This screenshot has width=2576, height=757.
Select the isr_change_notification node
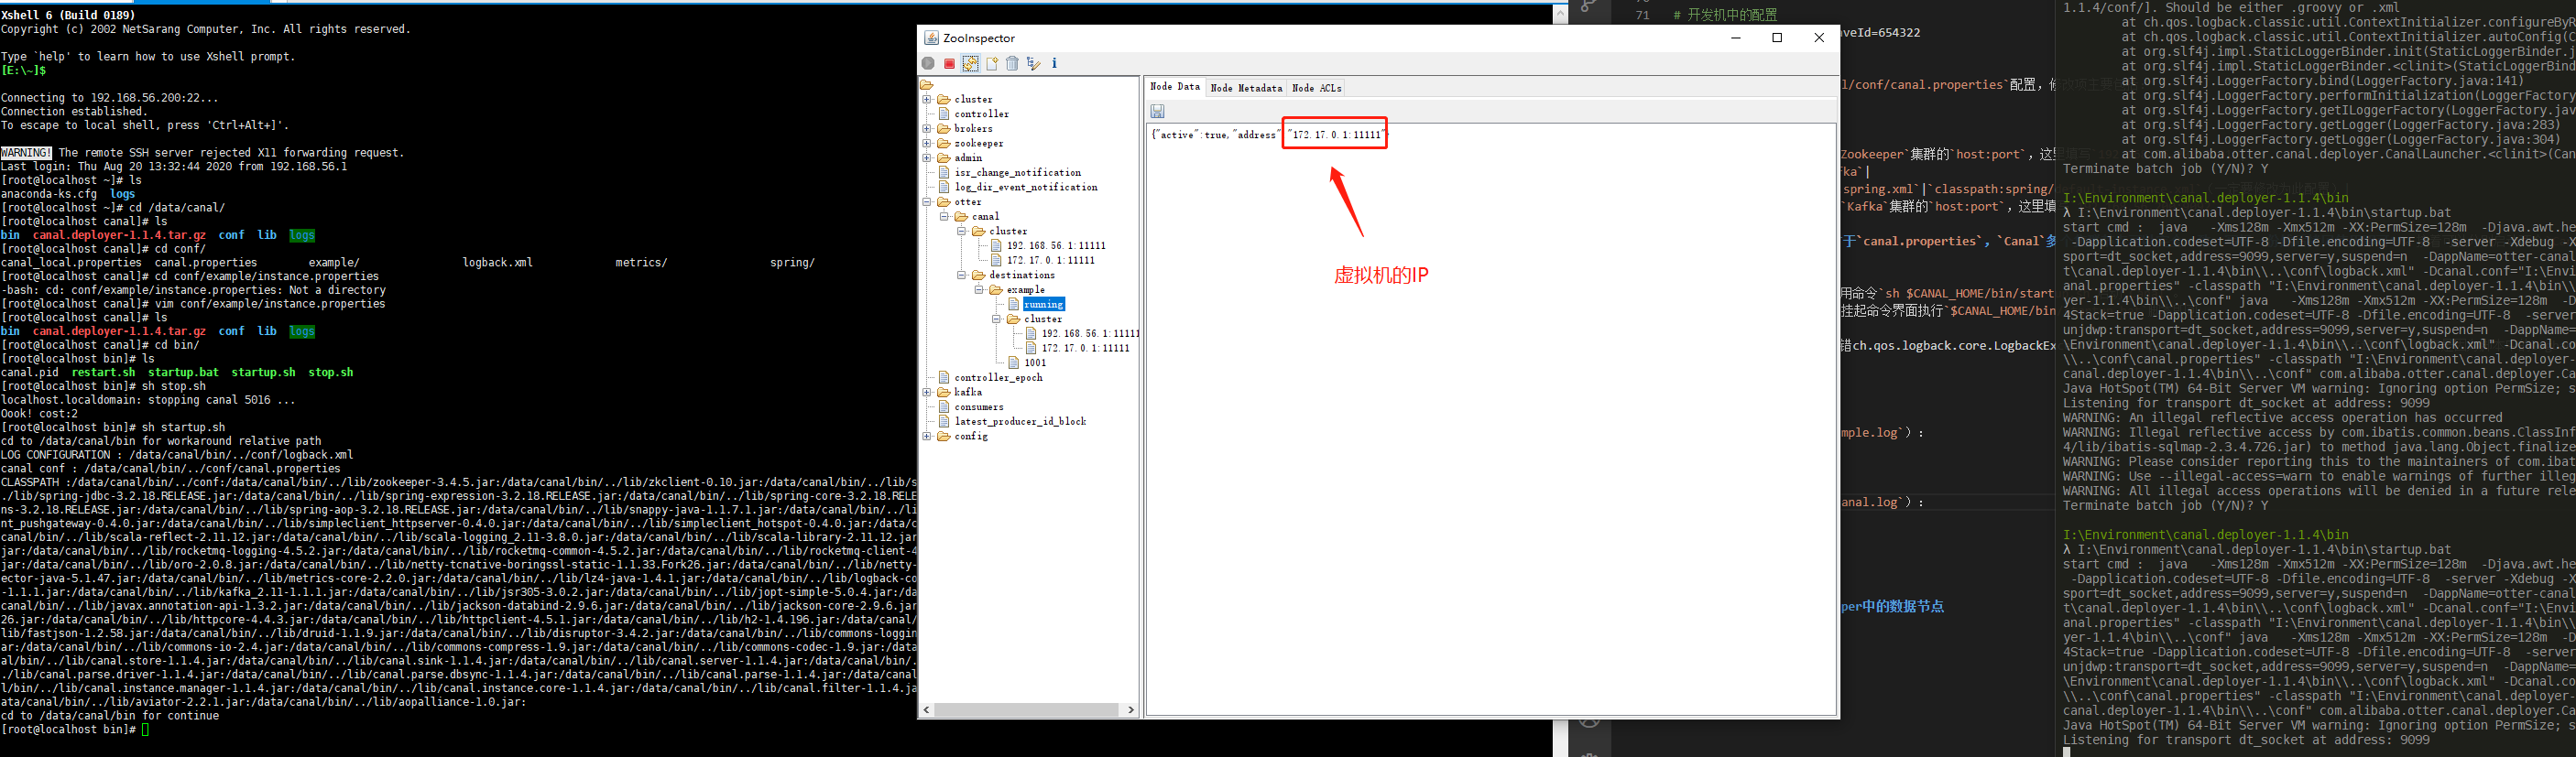(x=1017, y=173)
